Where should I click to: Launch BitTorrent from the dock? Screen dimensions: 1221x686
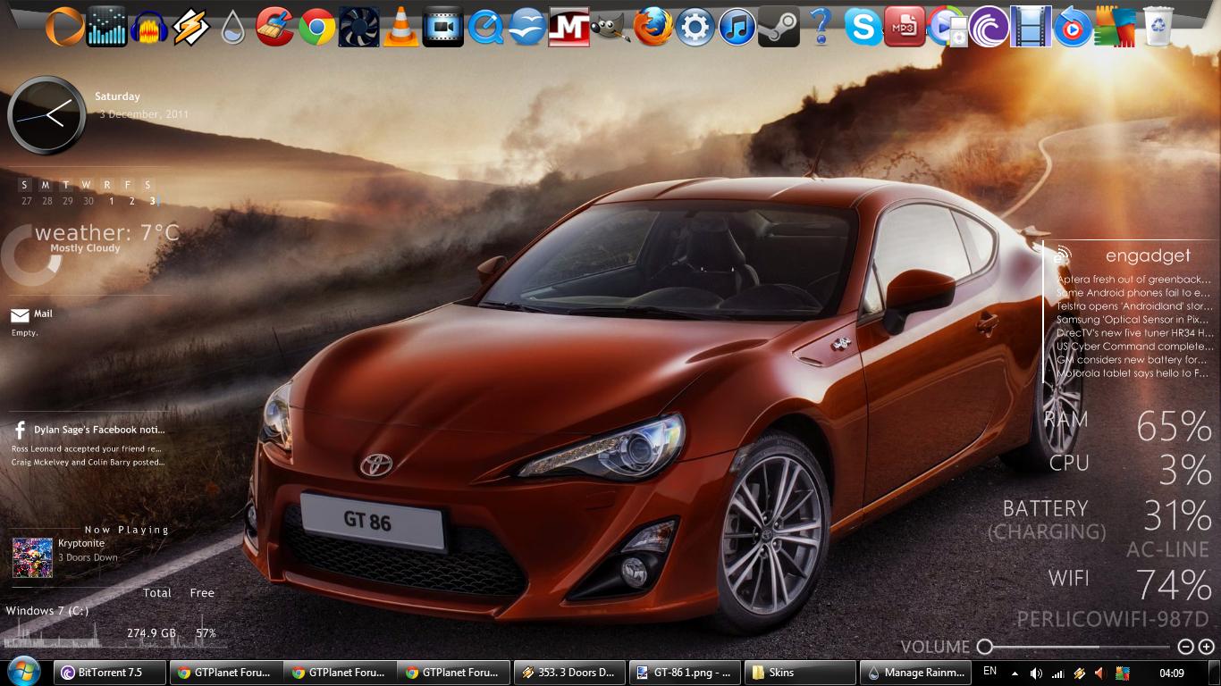pyautogui.click(x=989, y=28)
